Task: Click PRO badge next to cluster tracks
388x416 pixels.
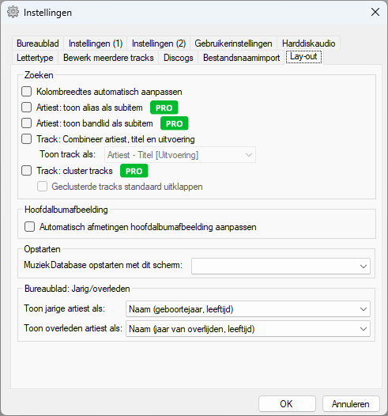Action: 134,171
